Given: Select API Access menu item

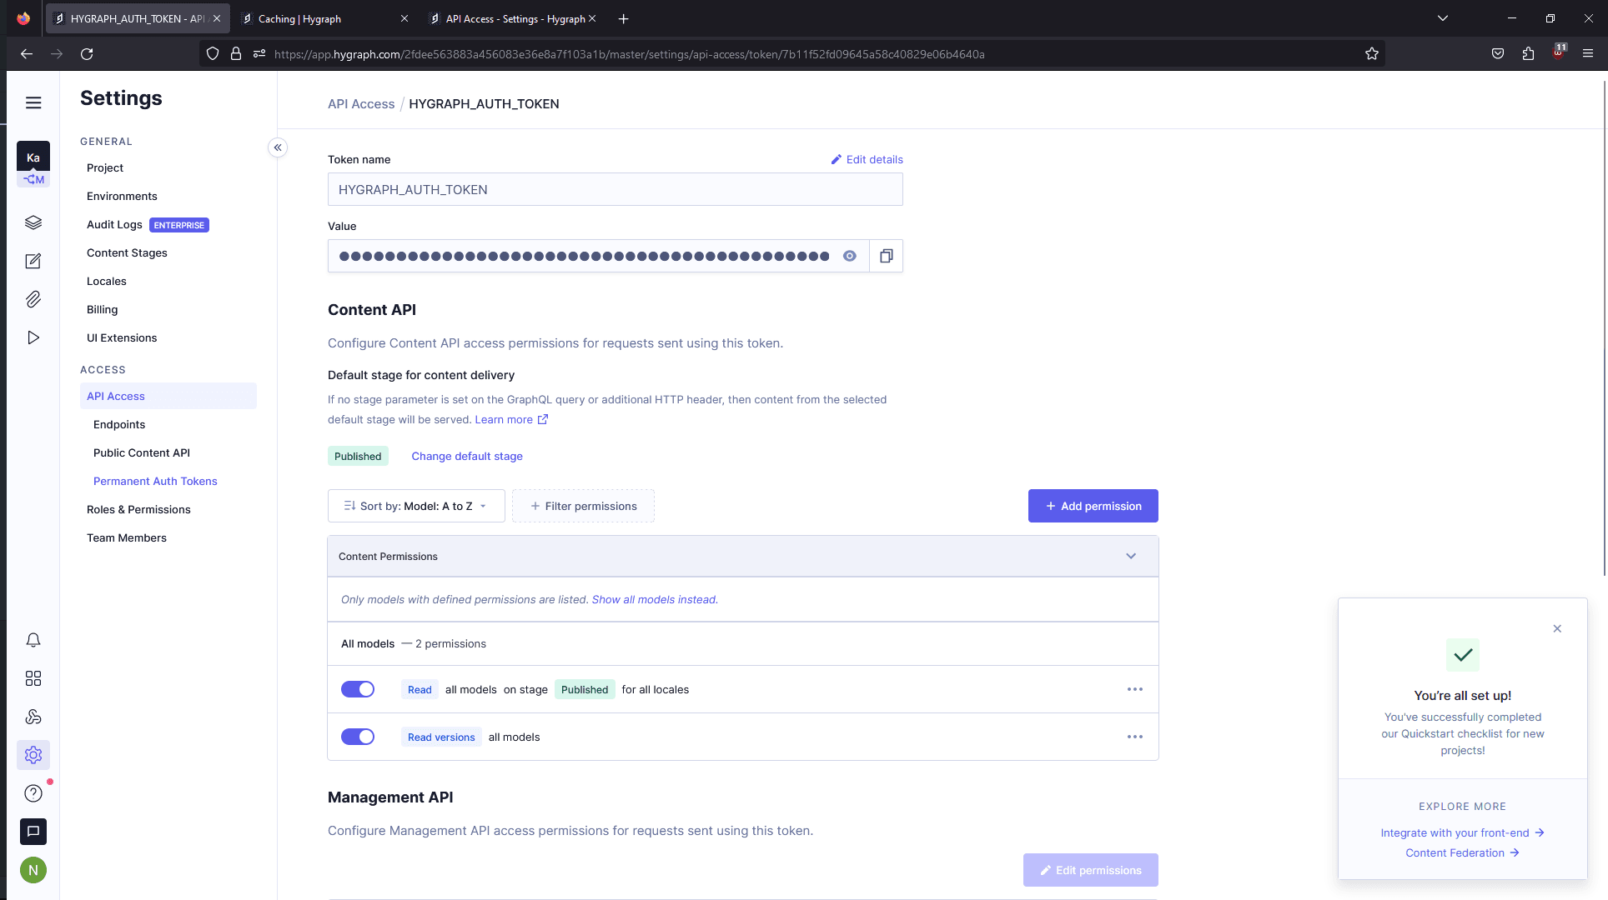Looking at the screenshot, I should [x=115, y=395].
